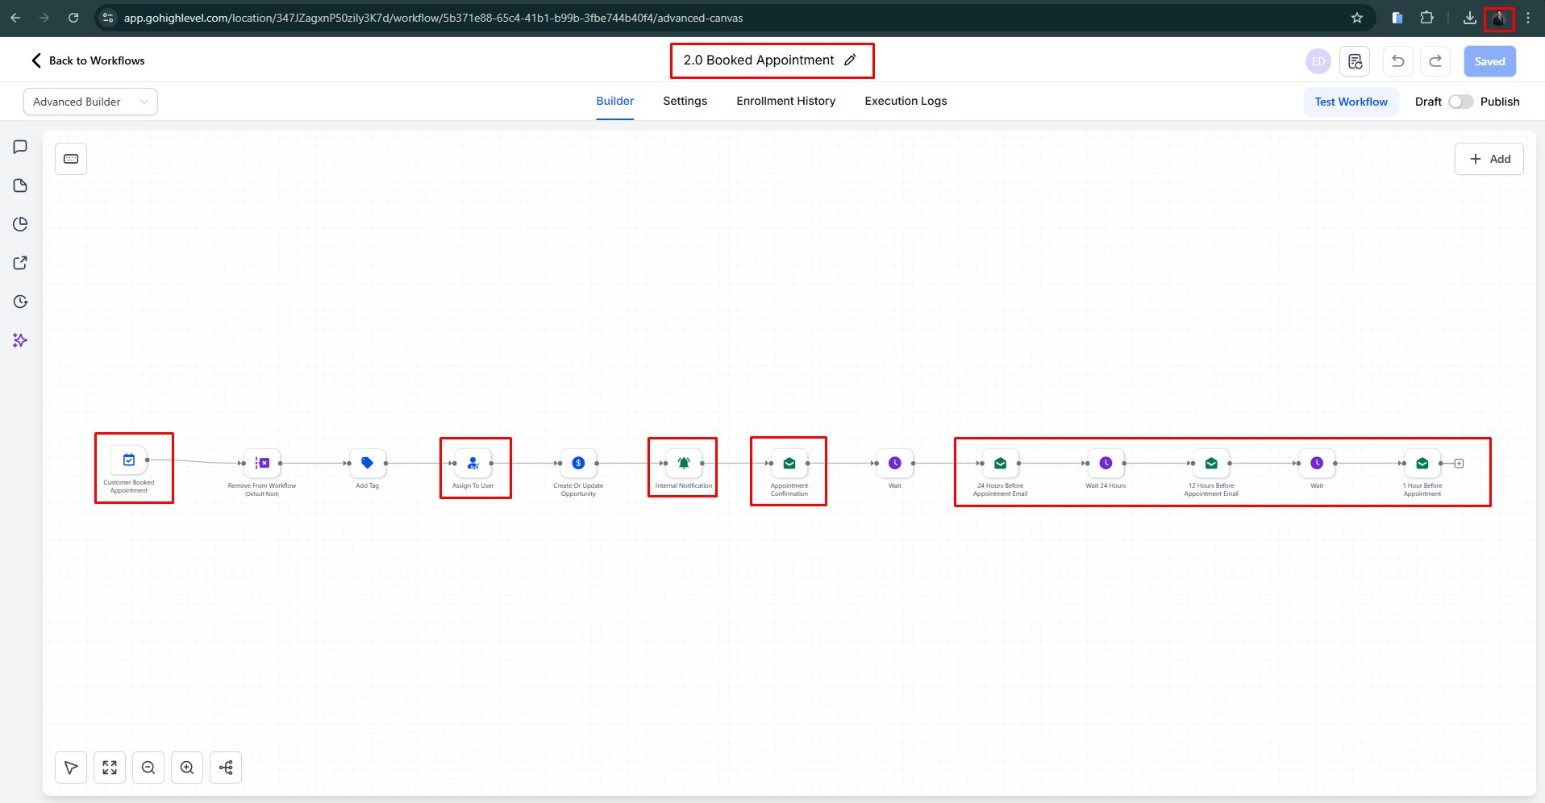Image resolution: width=1545 pixels, height=803 pixels.
Task: Open the version history clock sidebar icon
Action: [x=21, y=302]
